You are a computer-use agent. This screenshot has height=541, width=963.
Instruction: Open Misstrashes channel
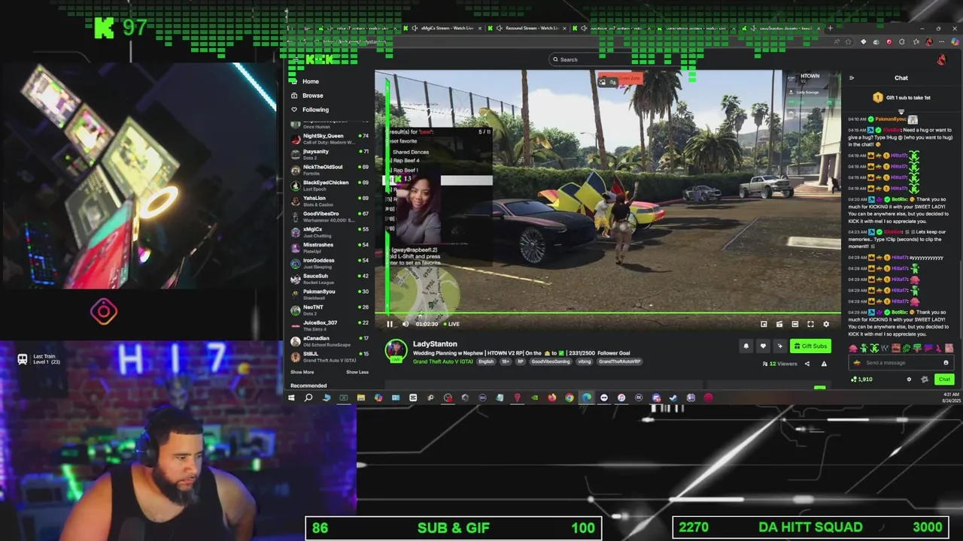pos(330,247)
